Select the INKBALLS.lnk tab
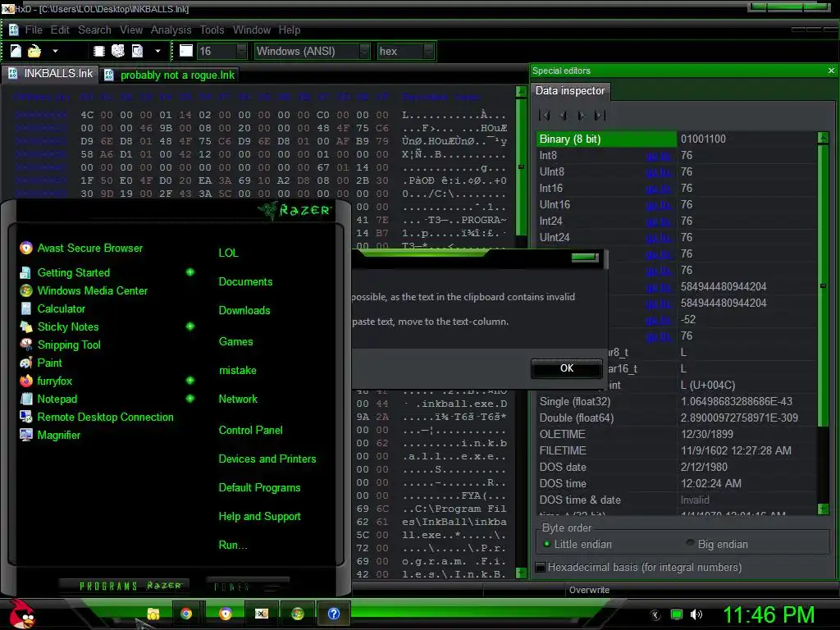This screenshot has height=630, width=840. (x=50, y=73)
